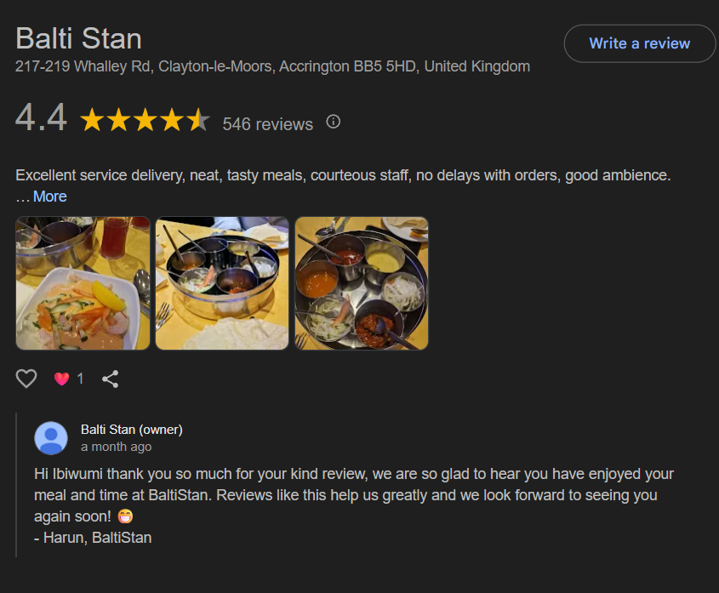The height and width of the screenshot is (593, 719).
Task: Click the Write a review button
Action: [640, 43]
